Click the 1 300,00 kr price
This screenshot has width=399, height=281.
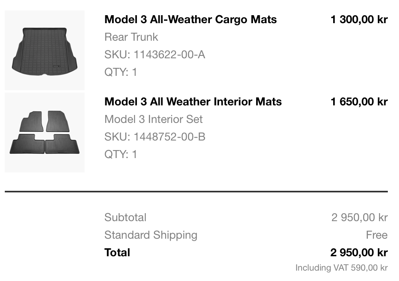(359, 20)
